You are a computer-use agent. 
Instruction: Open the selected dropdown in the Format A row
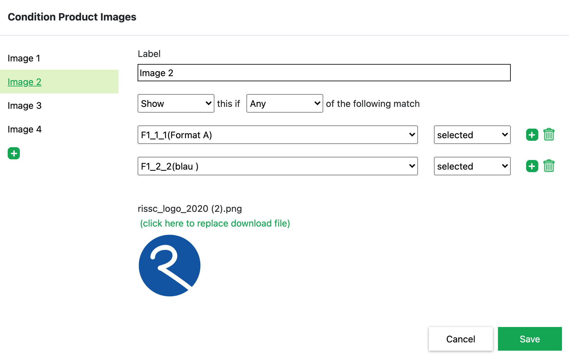coord(472,135)
